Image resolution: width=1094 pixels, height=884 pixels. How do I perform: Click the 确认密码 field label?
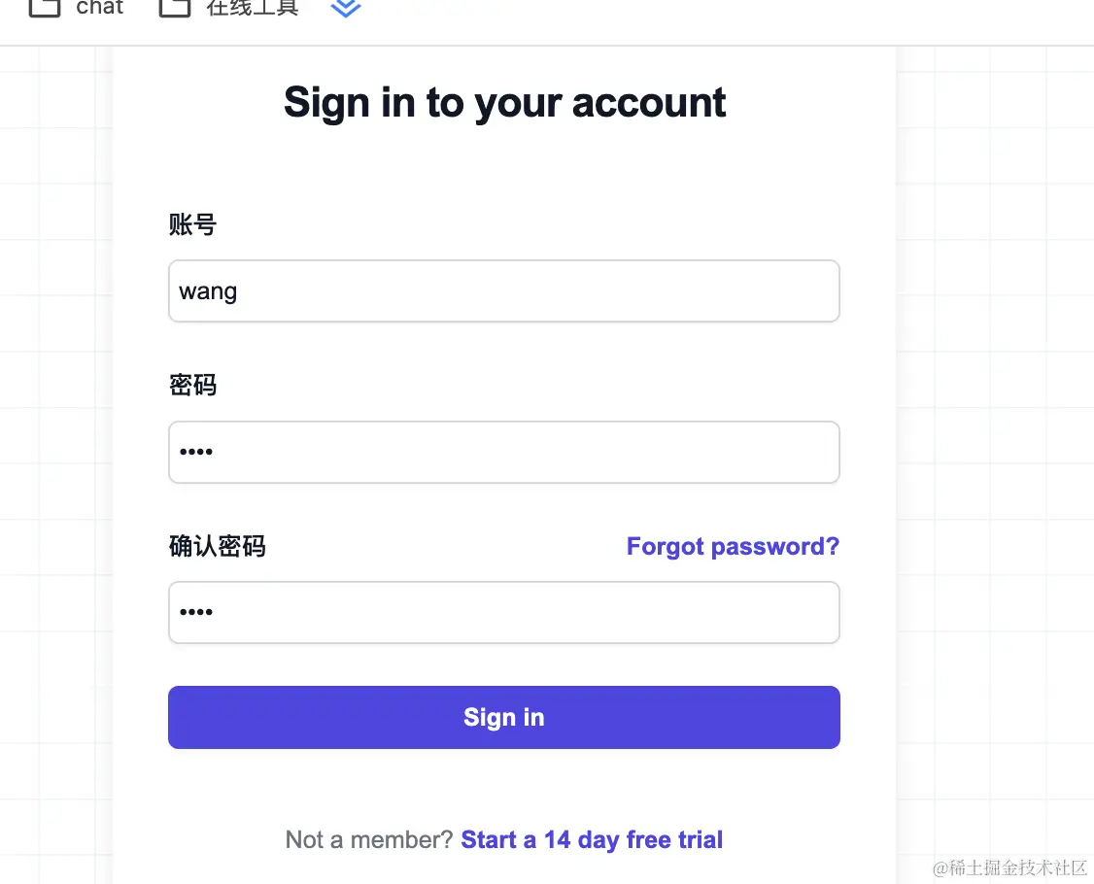coord(217,546)
